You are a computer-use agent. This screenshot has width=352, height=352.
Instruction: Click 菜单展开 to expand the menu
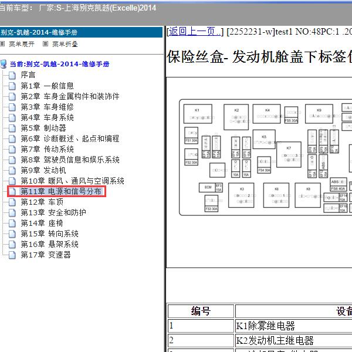(22, 44)
